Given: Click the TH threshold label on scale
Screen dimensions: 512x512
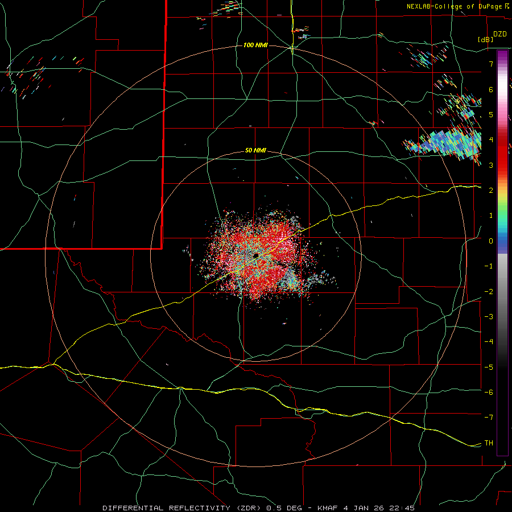Looking at the screenshot, I should [x=489, y=443].
